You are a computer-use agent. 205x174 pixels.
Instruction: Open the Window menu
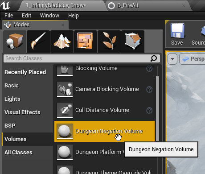(49, 16)
